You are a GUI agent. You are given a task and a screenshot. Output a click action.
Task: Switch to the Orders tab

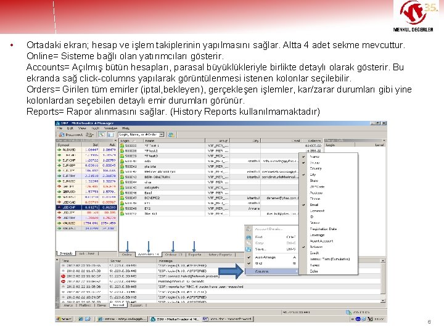173,255
